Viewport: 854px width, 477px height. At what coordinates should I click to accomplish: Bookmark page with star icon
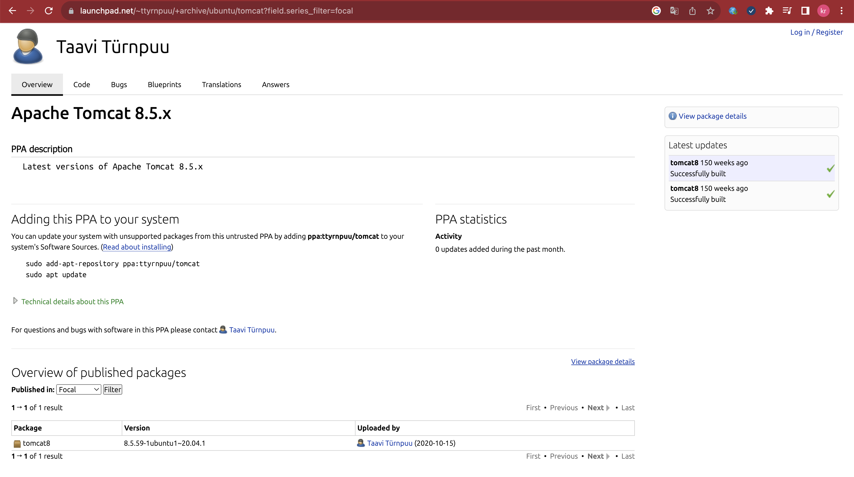point(710,11)
